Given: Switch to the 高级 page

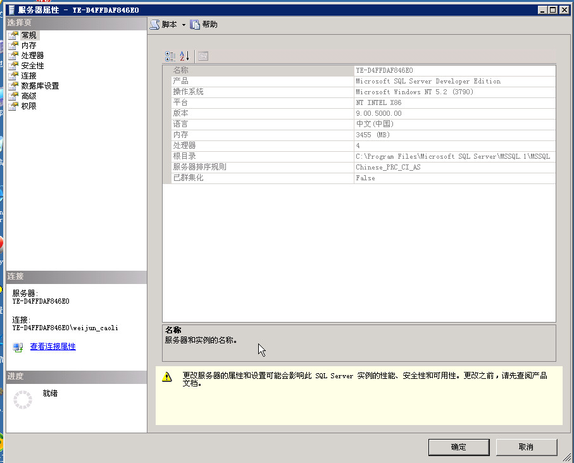Looking at the screenshot, I should coord(28,96).
